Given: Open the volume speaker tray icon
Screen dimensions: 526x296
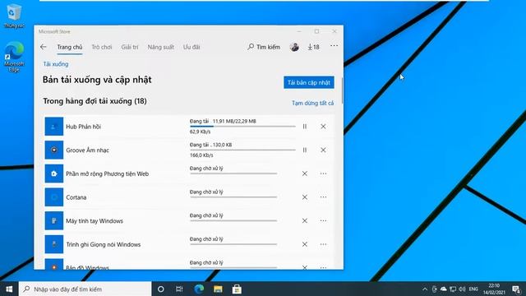Looking at the screenshot, I should tap(462, 289).
